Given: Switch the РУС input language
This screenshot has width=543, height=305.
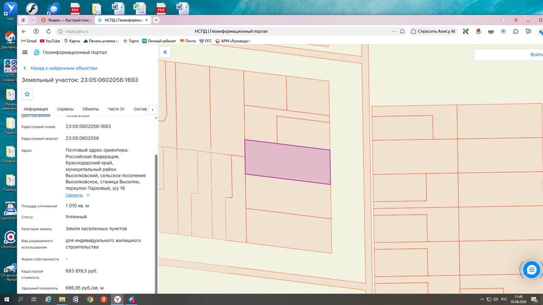Looking at the screenshot, I should [504, 299].
